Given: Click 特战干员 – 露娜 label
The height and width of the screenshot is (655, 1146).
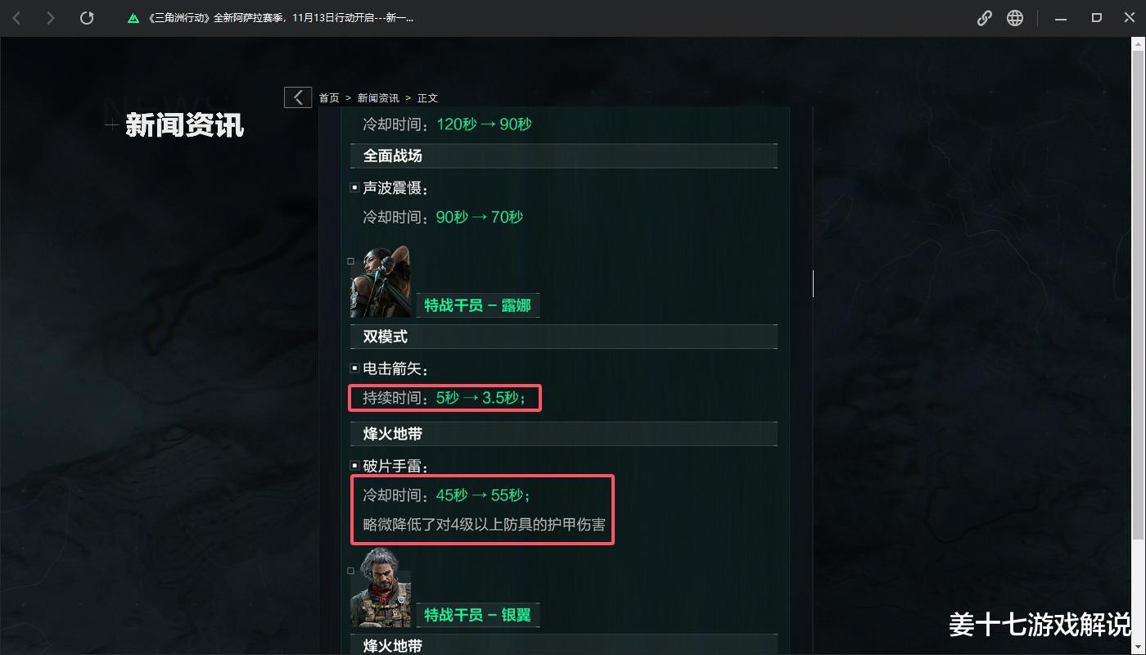Looking at the screenshot, I should 478,305.
